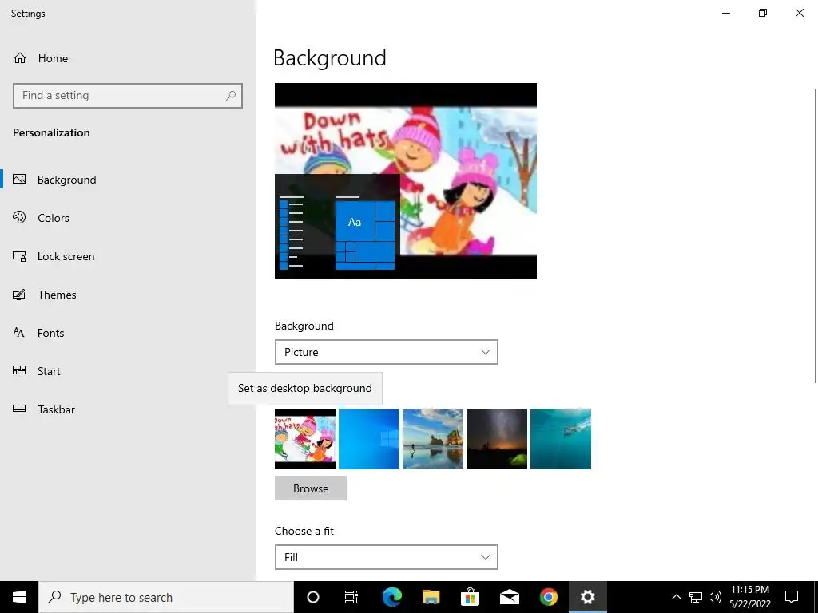The image size is (818, 613).
Task: Click the Home house icon
Action: pyautogui.click(x=20, y=57)
